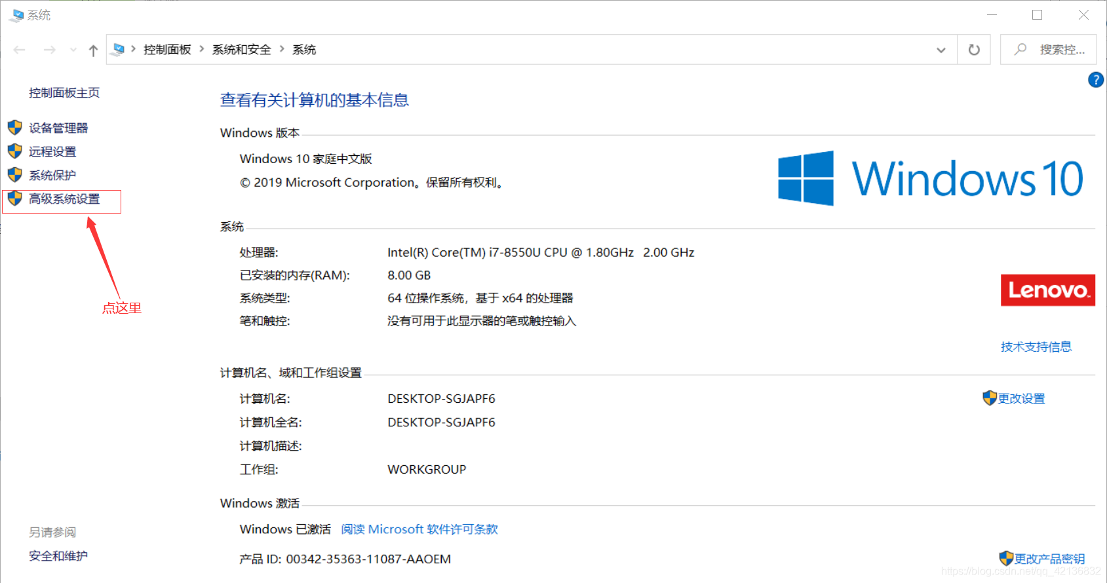Click the Lenovo logo
1107x583 pixels.
pos(1047,290)
